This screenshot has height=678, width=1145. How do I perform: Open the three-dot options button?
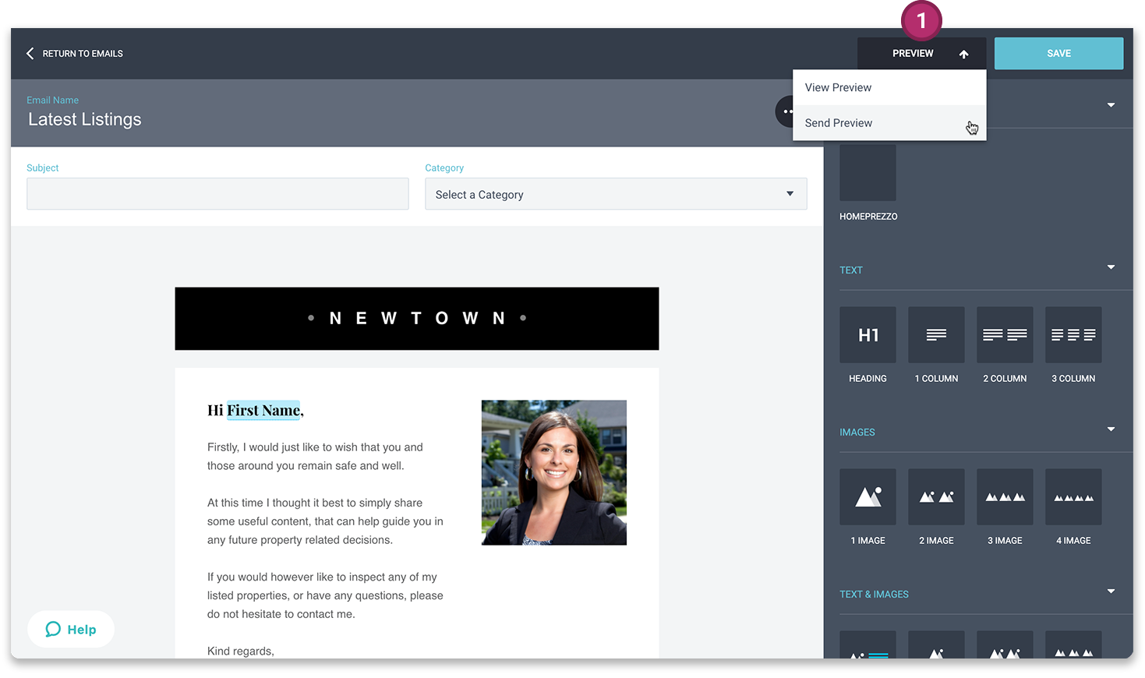(784, 111)
